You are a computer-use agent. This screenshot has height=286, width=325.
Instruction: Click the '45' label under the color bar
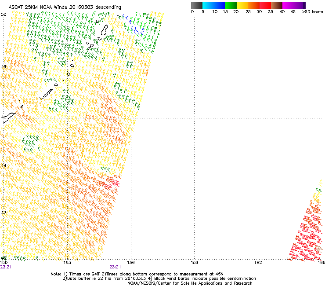point(293,11)
